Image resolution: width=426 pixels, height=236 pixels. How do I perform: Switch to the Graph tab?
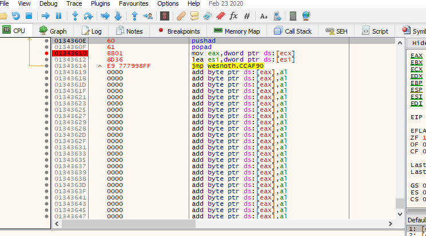(53, 31)
